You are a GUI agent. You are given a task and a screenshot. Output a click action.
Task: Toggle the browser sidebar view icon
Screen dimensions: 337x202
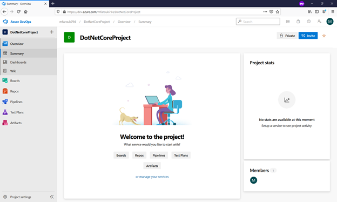[x=317, y=11]
